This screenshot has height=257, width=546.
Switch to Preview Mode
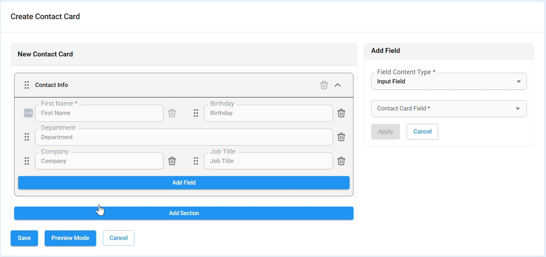click(70, 238)
